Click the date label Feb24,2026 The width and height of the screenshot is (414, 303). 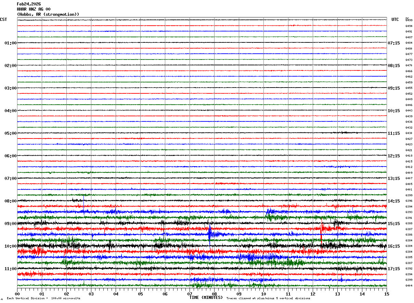[x=29, y=4]
